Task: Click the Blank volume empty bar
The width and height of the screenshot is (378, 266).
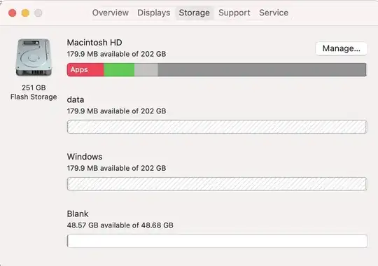Action: click(x=217, y=241)
